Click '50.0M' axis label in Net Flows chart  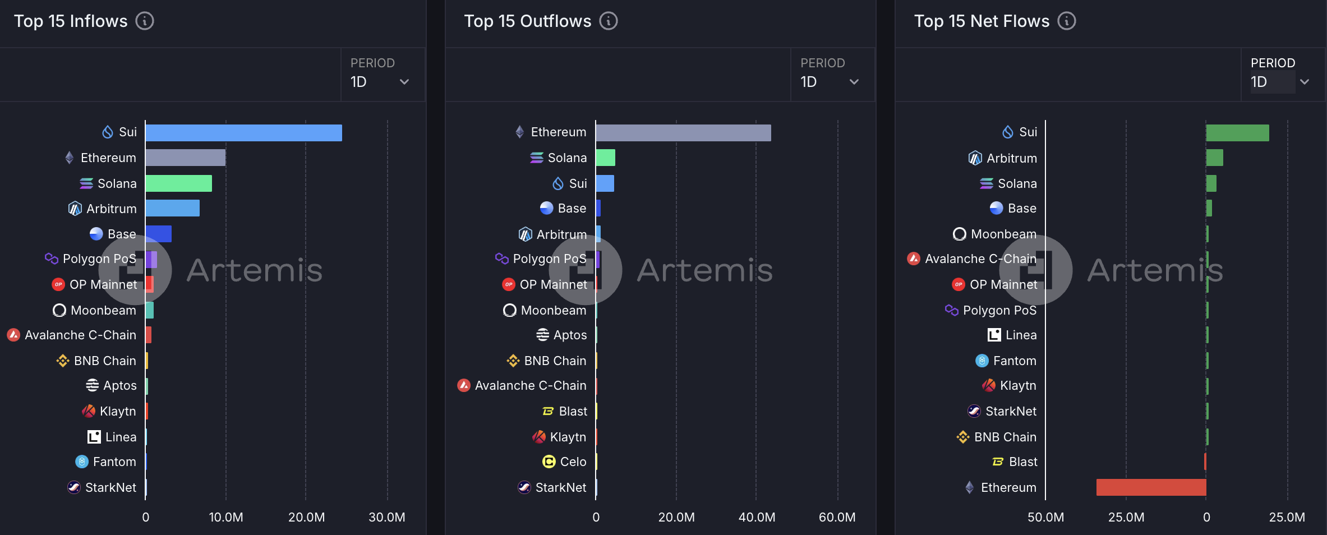[x=1046, y=517]
